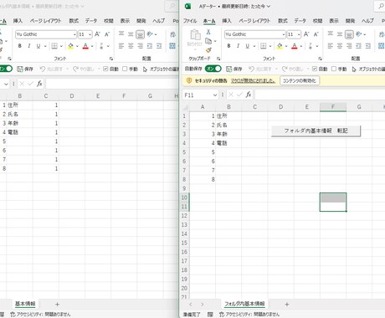This screenshot has width=385, height=318.
Task: Click middle align icon in right window
Action: pos(340,34)
